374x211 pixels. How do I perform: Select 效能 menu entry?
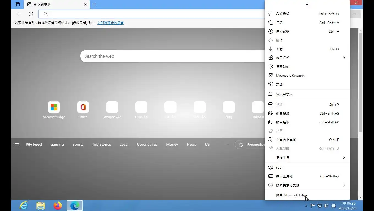[x=307, y=84]
